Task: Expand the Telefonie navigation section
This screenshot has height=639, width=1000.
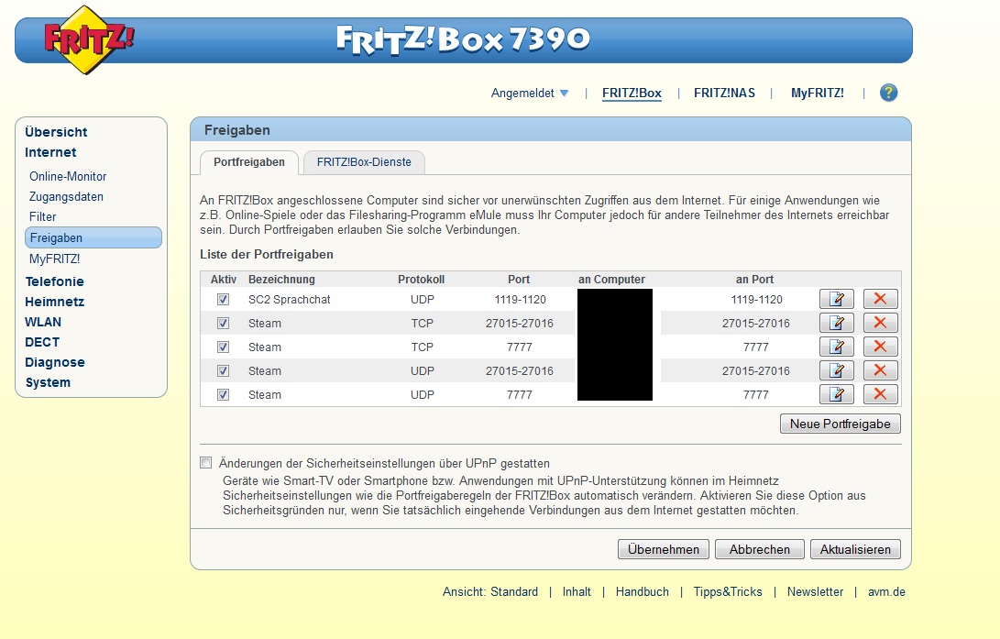Action: [54, 281]
